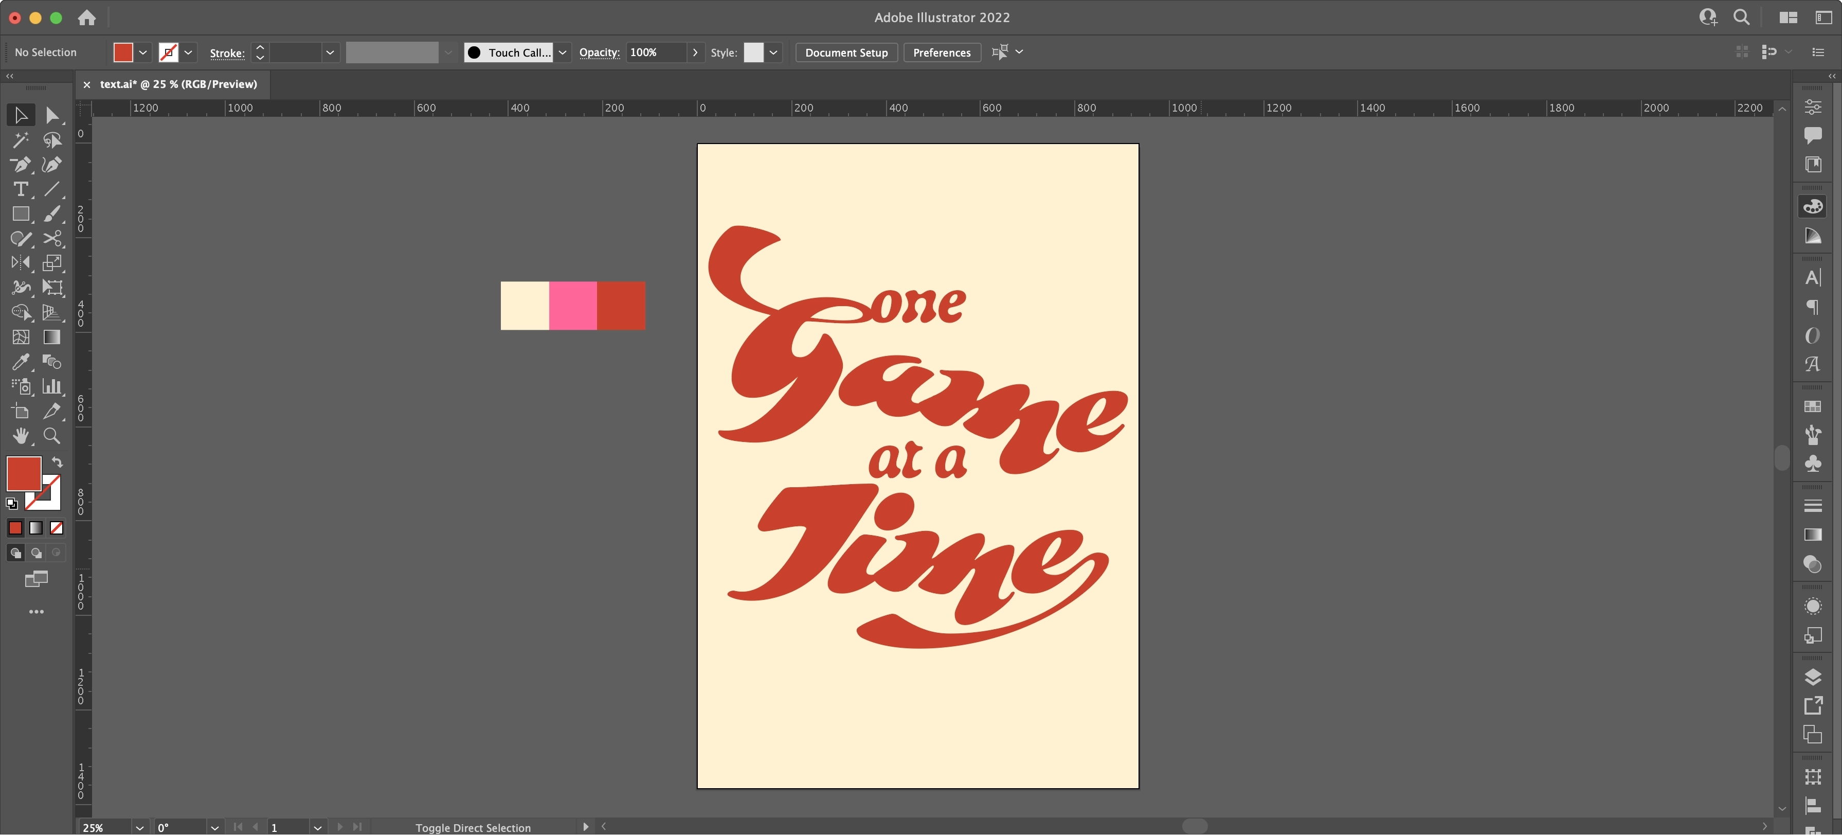Screen dimensions: 1842x835
Task: Select the Artboard tool
Action: [x=21, y=411]
